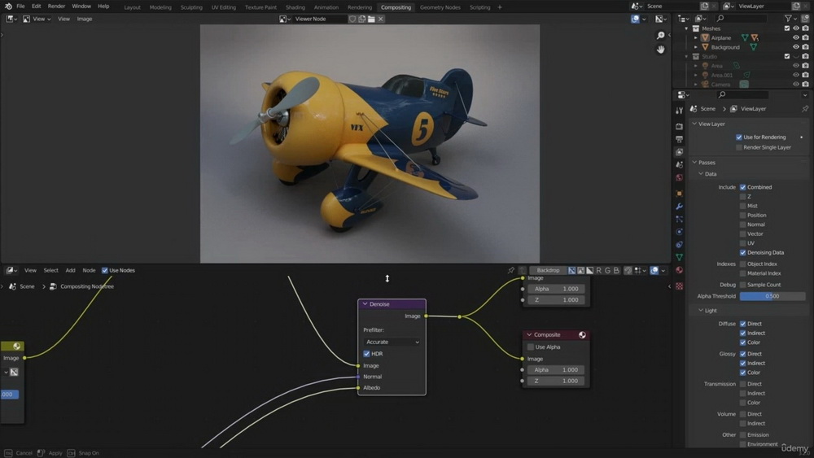This screenshot has width=814, height=458.
Task: Open the Render menu
Action: point(57,7)
